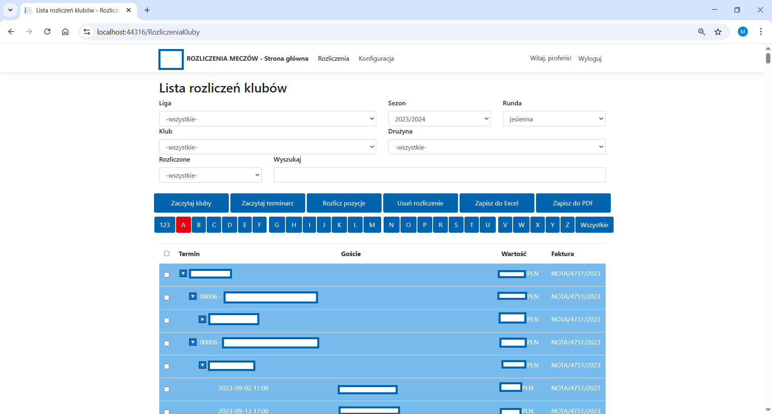Screen dimensions: 772x414
Task: Open the Runda dropdown showing jesienna
Action: click(x=554, y=119)
